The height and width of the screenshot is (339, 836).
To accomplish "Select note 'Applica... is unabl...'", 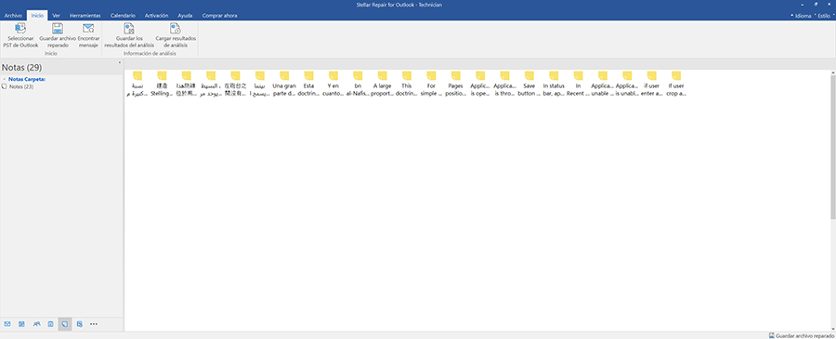I will coord(628,84).
